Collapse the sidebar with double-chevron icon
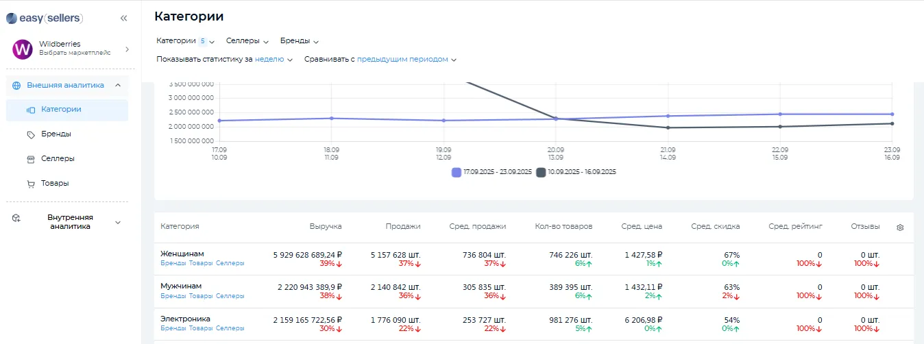Viewport: 924px width, 344px height. coord(123,19)
